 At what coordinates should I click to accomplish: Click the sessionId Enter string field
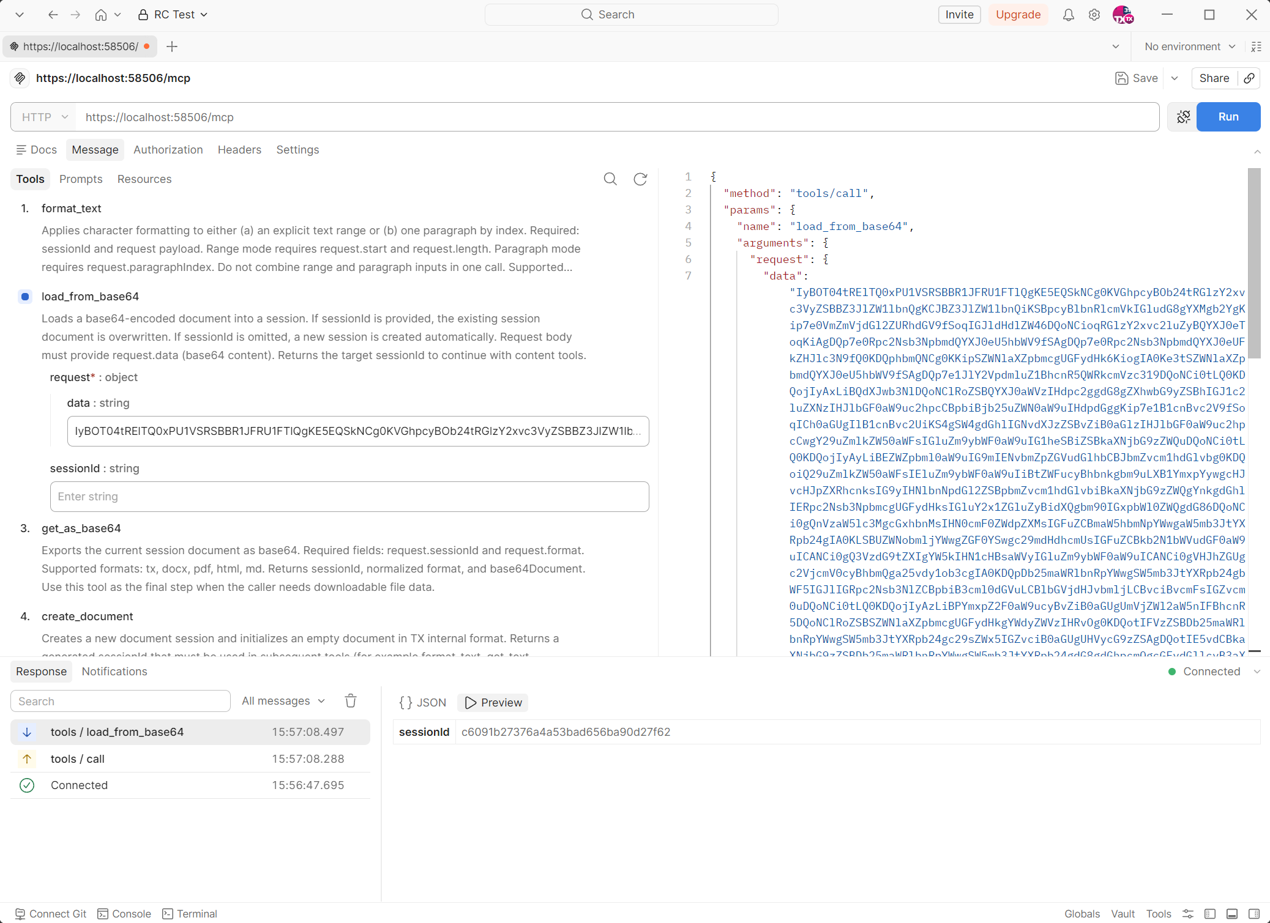pos(349,497)
